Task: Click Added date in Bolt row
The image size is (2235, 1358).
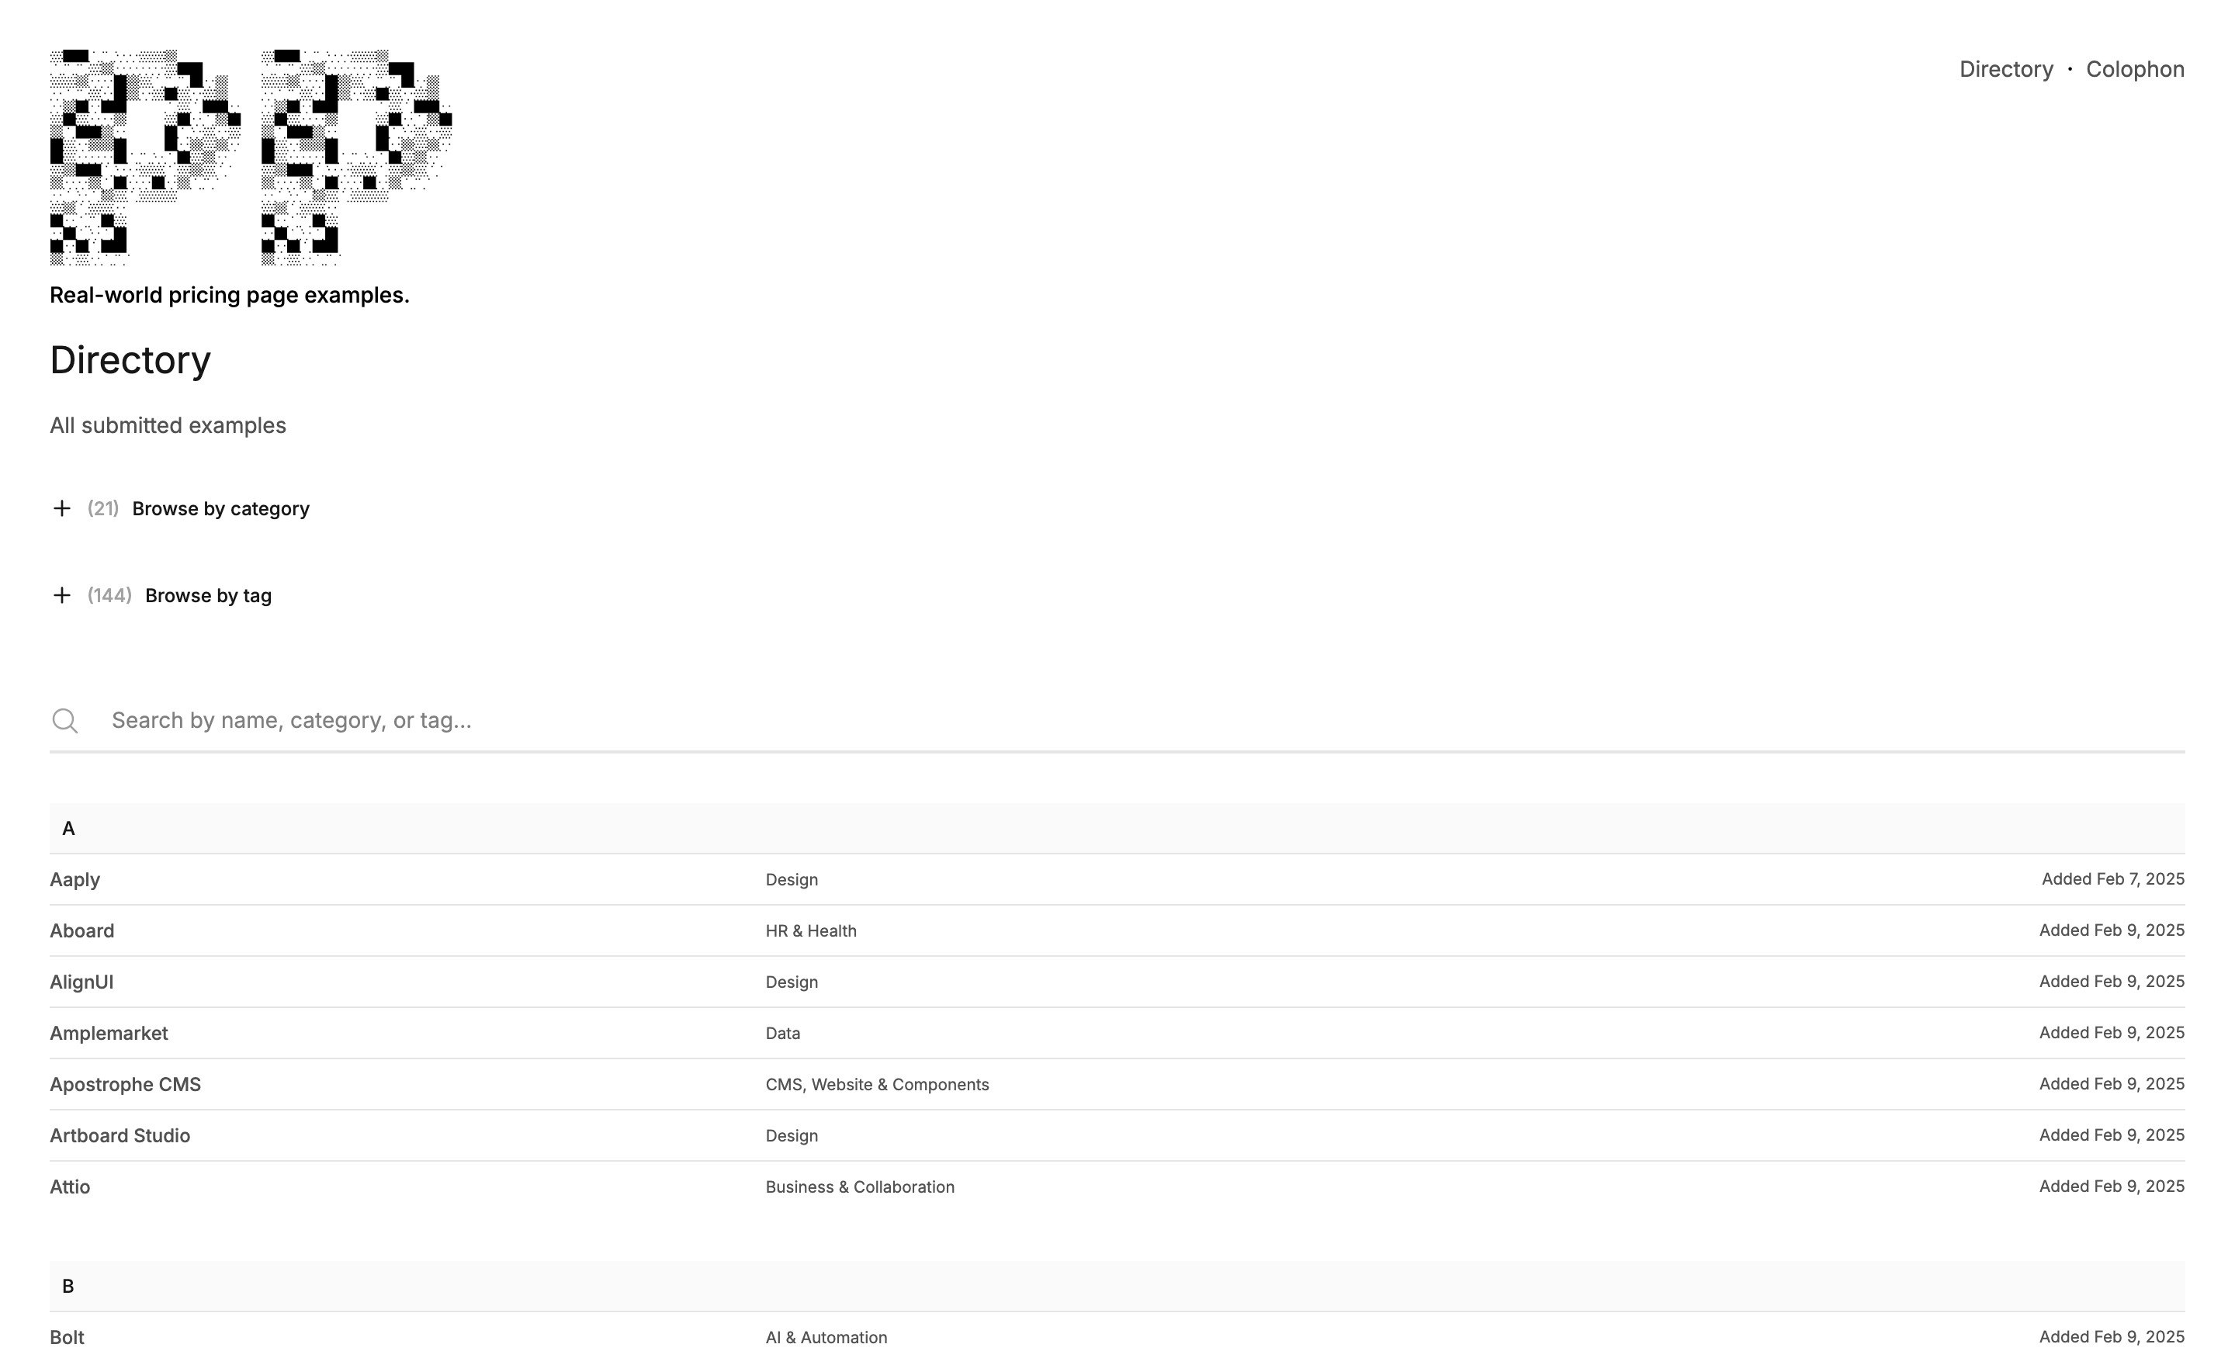Action: (x=2112, y=1337)
